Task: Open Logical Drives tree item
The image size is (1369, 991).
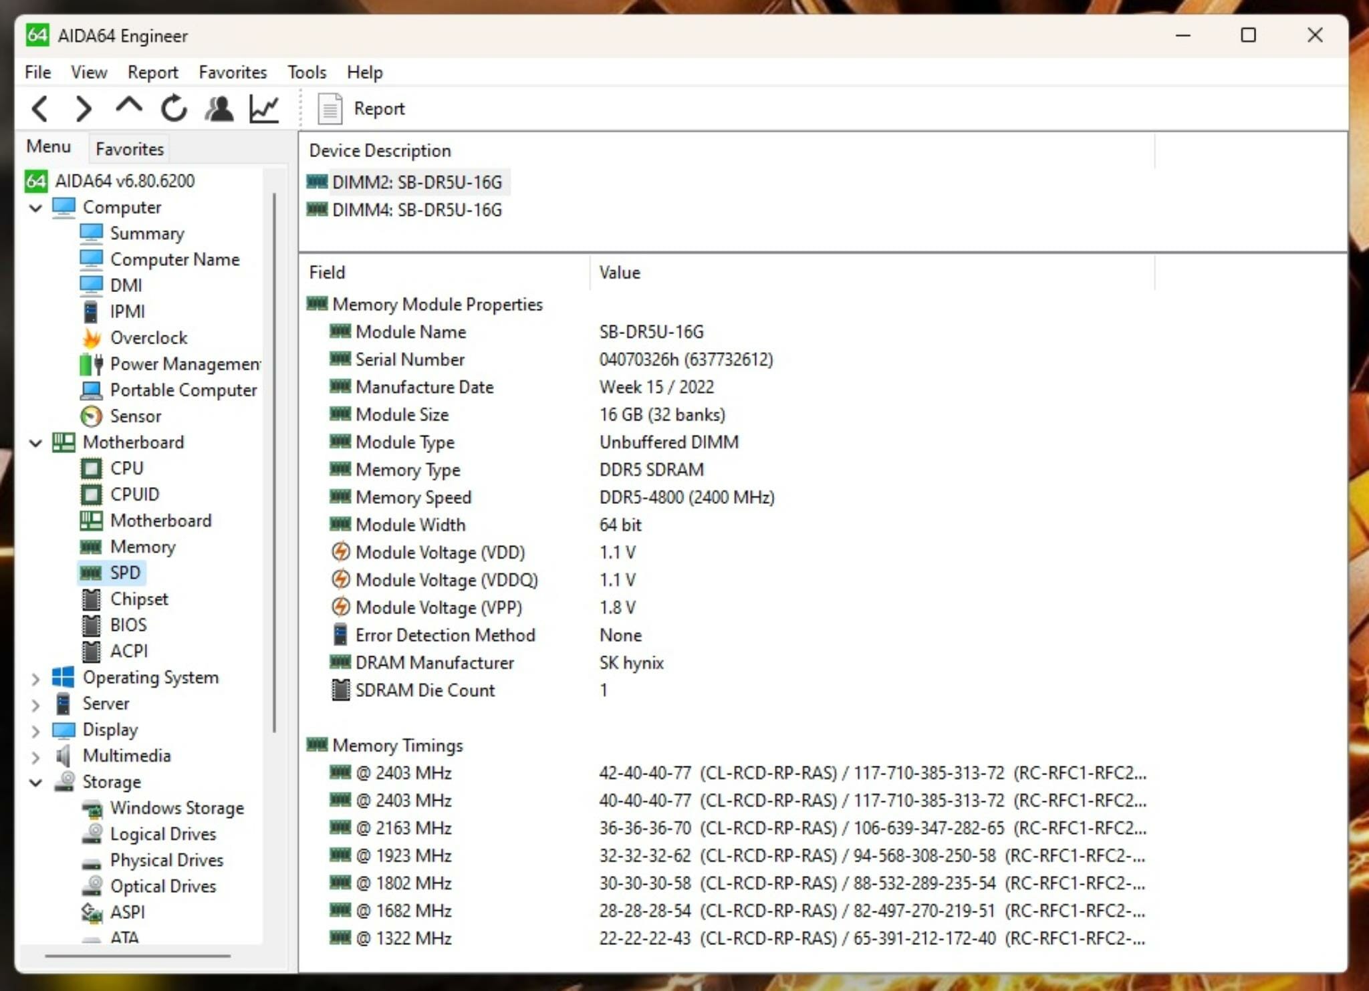Action: 163,835
